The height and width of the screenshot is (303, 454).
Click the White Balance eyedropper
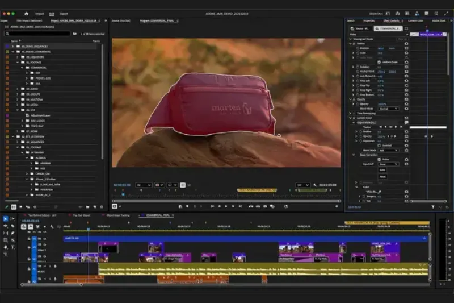pos(380,192)
